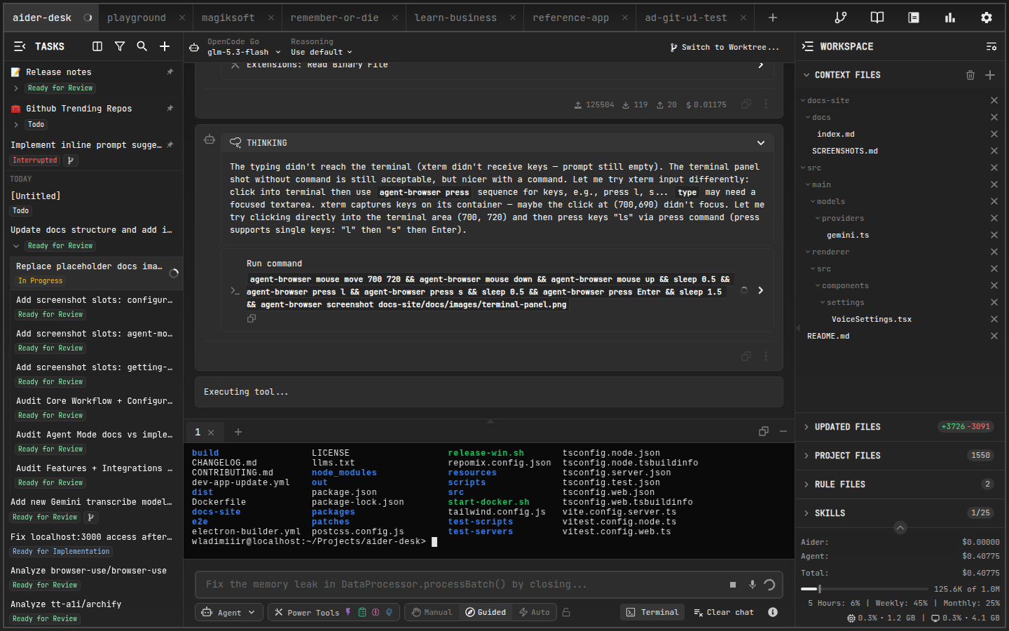Open Workspace panel settings icon
1009x631 pixels.
click(x=991, y=46)
